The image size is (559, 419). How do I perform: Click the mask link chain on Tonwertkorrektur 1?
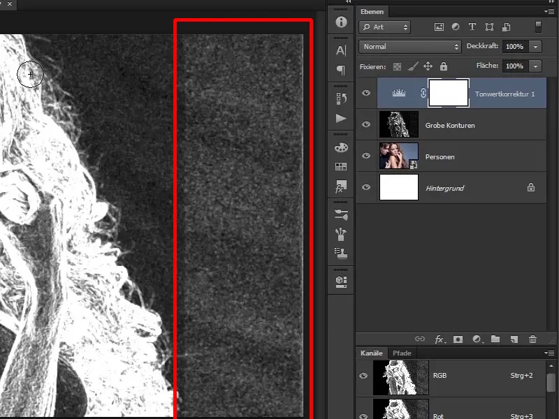point(423,93)
